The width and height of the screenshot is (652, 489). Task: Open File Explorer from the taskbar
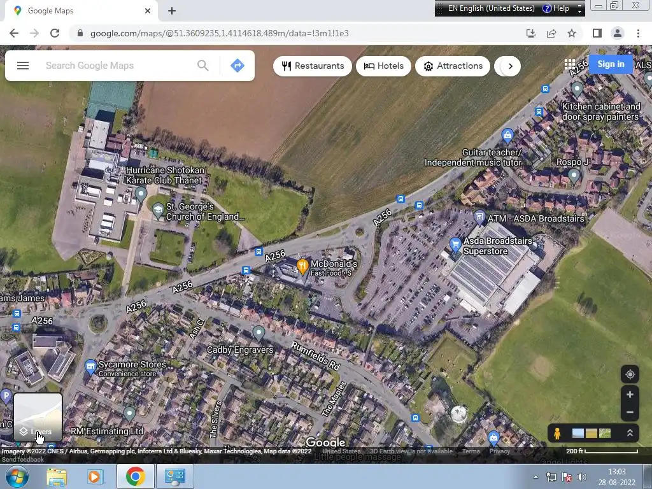click(x=57, y=476)
